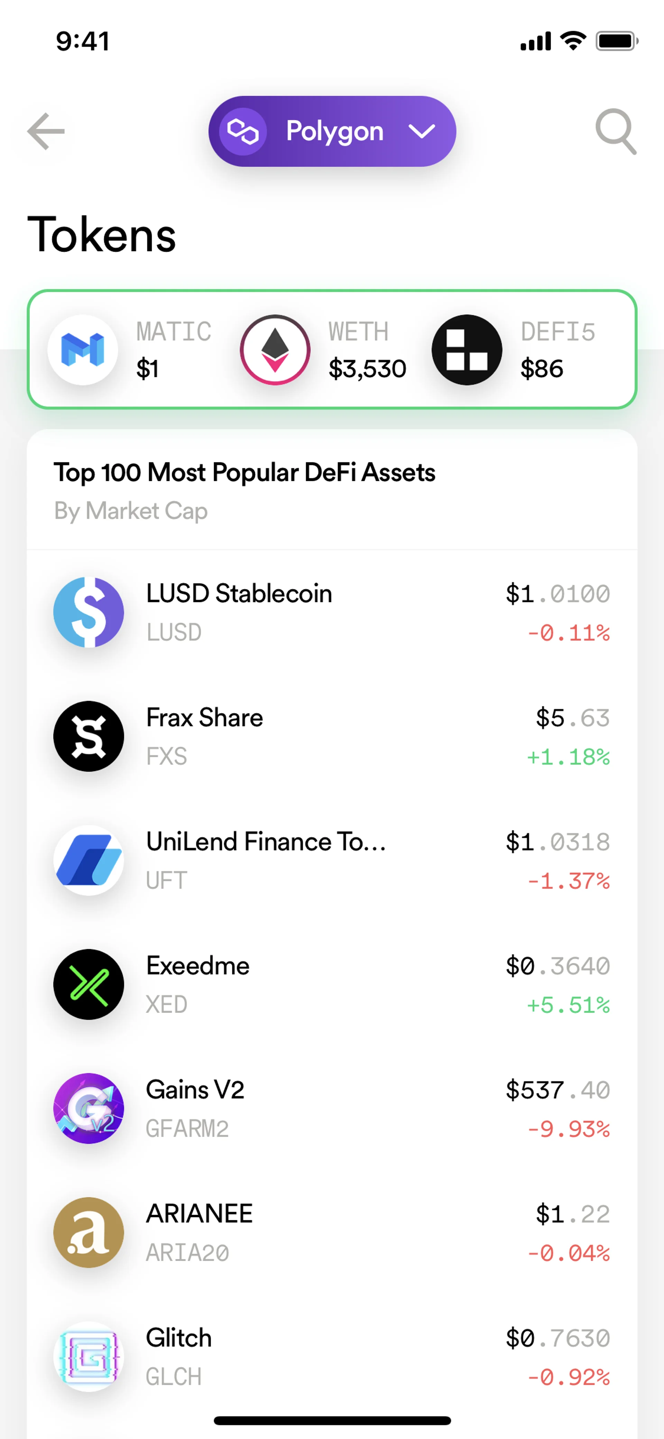664x1439 pixels.
Task: Tap the Frax Share +1.18% change
Action: click(568, 757)
